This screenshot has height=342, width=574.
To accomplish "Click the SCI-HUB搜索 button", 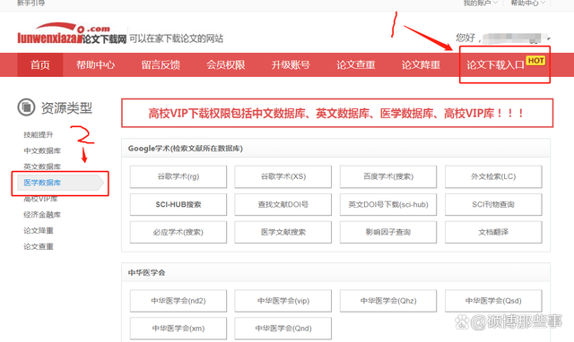I will coord(178,204).
